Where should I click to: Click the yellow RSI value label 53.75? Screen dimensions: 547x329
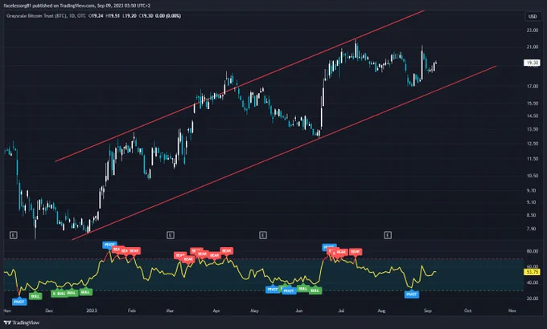[x=532, y=271]
